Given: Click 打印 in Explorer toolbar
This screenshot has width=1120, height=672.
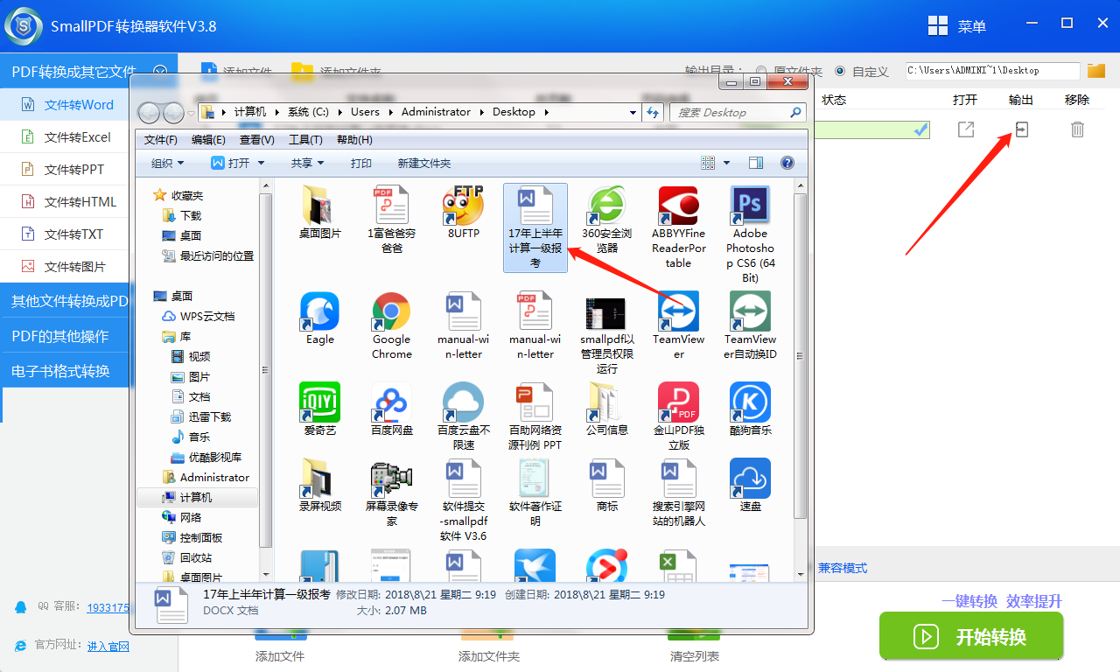Looking at the screenshot, I should pos(360,163).
